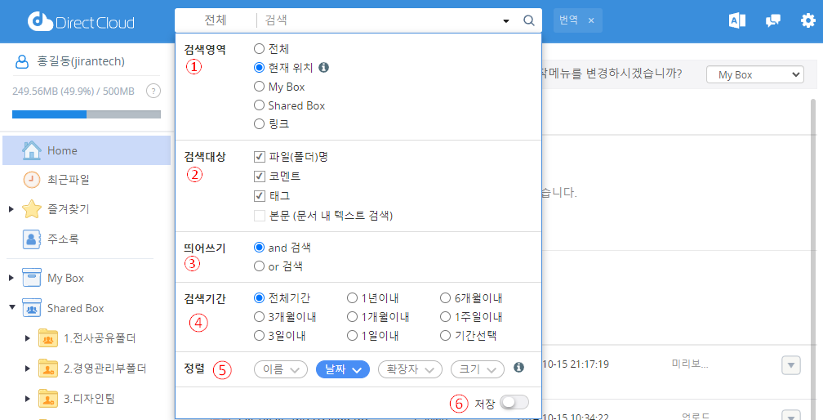Viewport: 823px width, 420px height.
Task: Sort by 날짜 dropdown
Action: [343, 369]
